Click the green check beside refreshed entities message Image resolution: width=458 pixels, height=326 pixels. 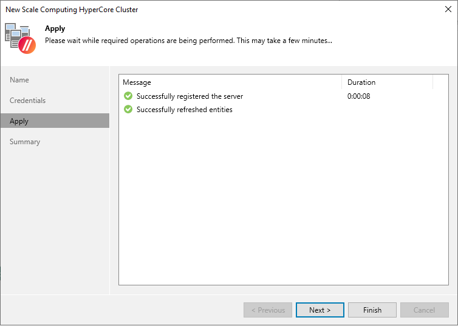[x=128, y=110]
